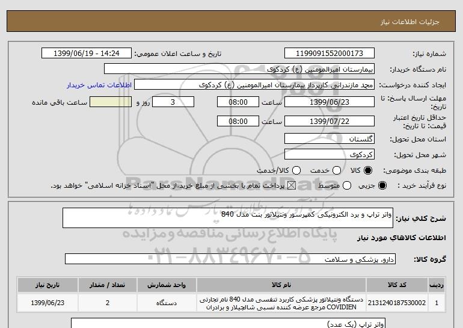Select the کالا radio button

(x=368, y=170)
